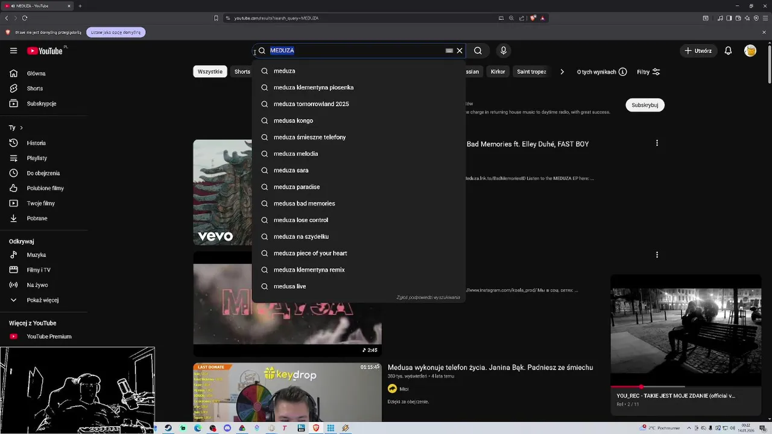The width and height of the screenshot is (772, 434).
Task: Open the account avatar menu
Action: pos(750,51)
